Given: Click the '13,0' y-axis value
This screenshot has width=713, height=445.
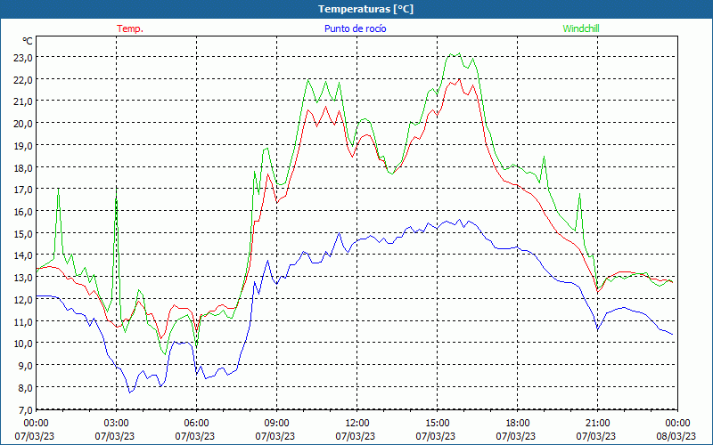Looking at the screenshot, I should pyautogui.click(x=24, y=278).
